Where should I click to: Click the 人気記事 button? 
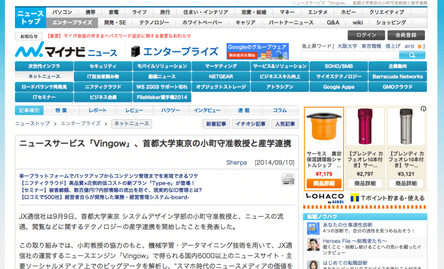(x=285, y=124)
